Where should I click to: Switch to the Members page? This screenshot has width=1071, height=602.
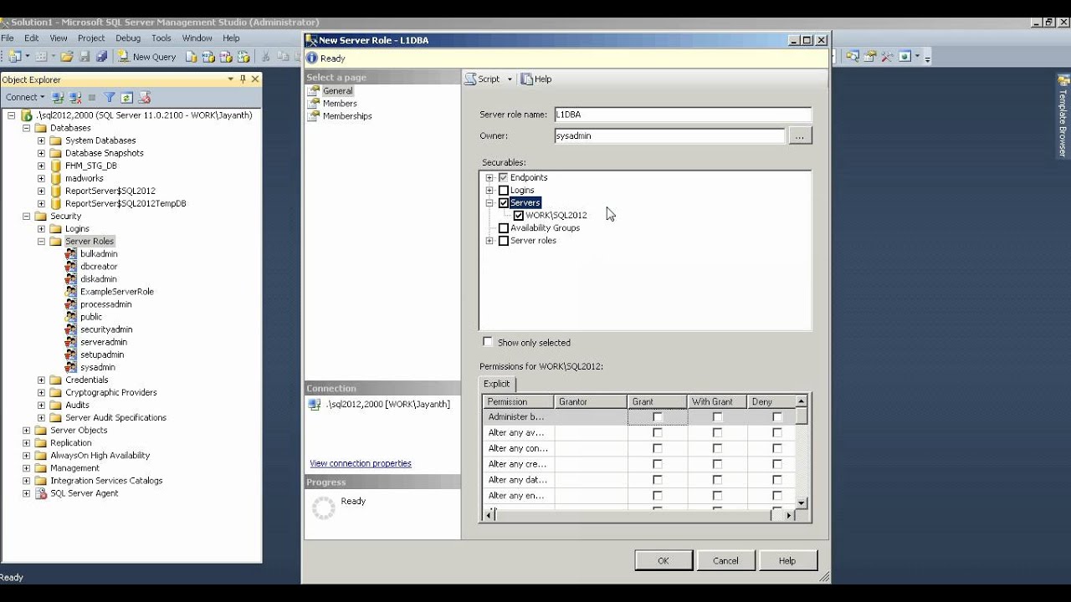pyautogui.click(x=340, y=104)
